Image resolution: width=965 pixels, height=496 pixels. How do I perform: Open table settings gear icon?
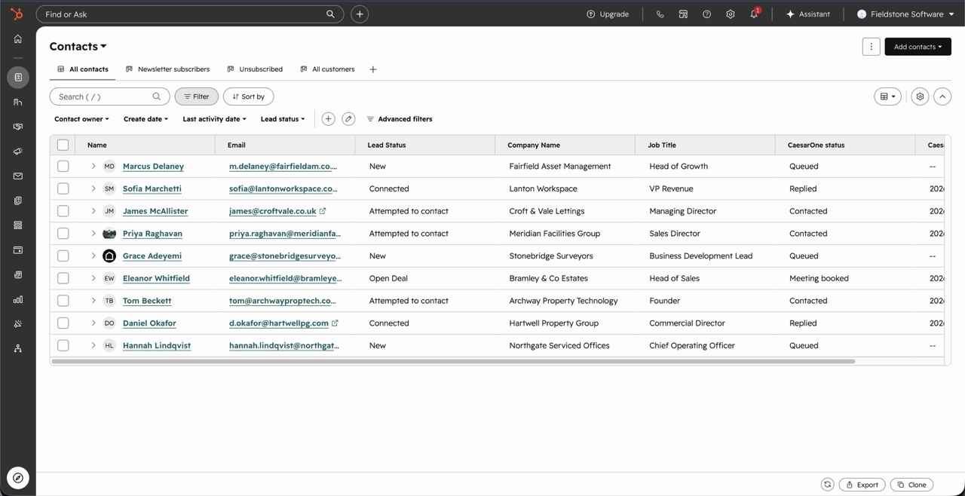(920, 96)
